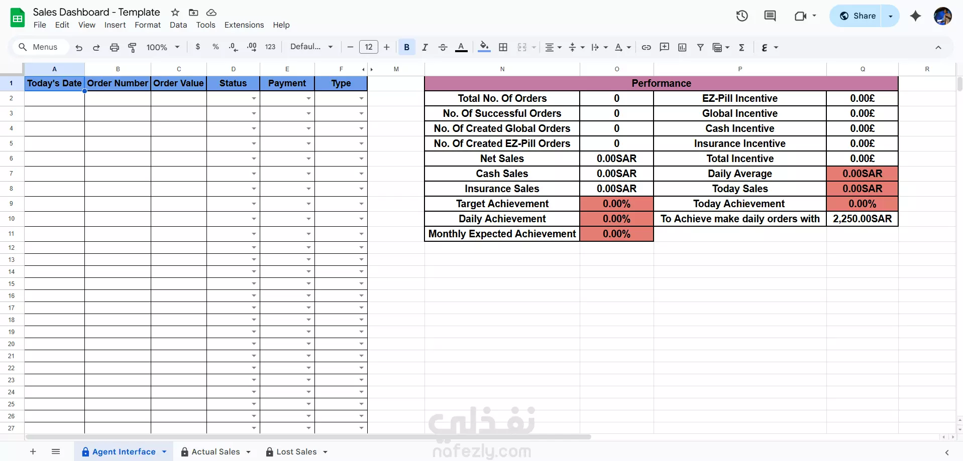Screen dimensions: 963x461
Task: Select column N header
Action: (x=502, y=69)
